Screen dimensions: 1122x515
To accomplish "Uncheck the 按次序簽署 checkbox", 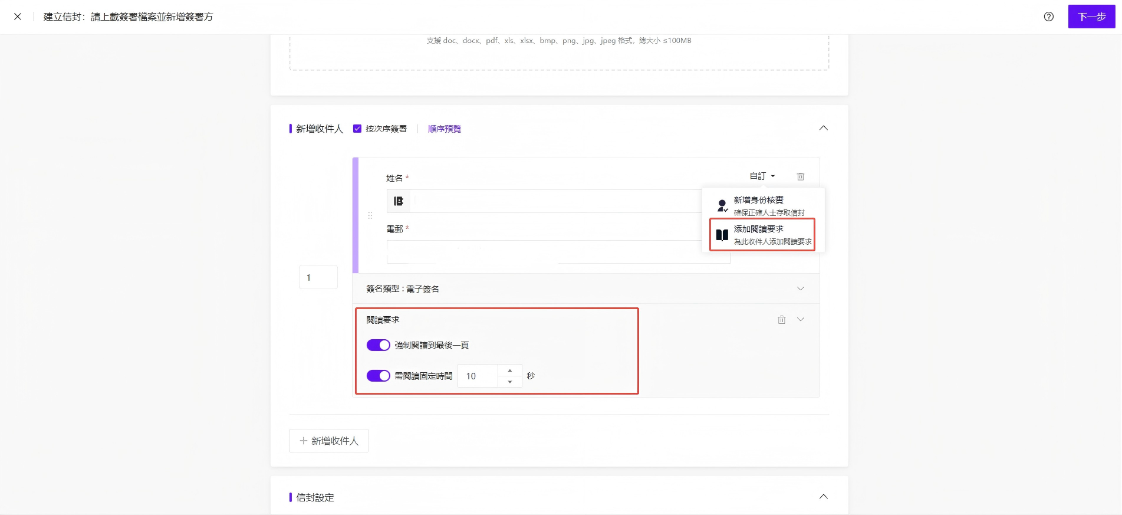I will tap(357, 129).
